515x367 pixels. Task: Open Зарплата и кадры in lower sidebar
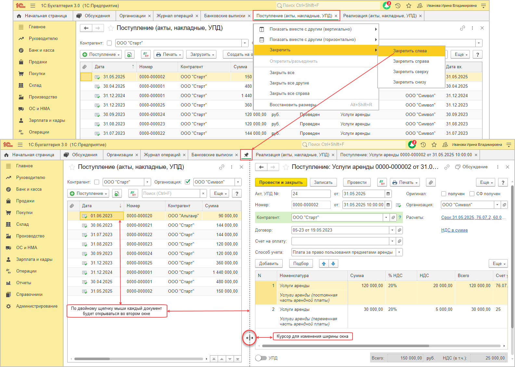tap(34, 259)
